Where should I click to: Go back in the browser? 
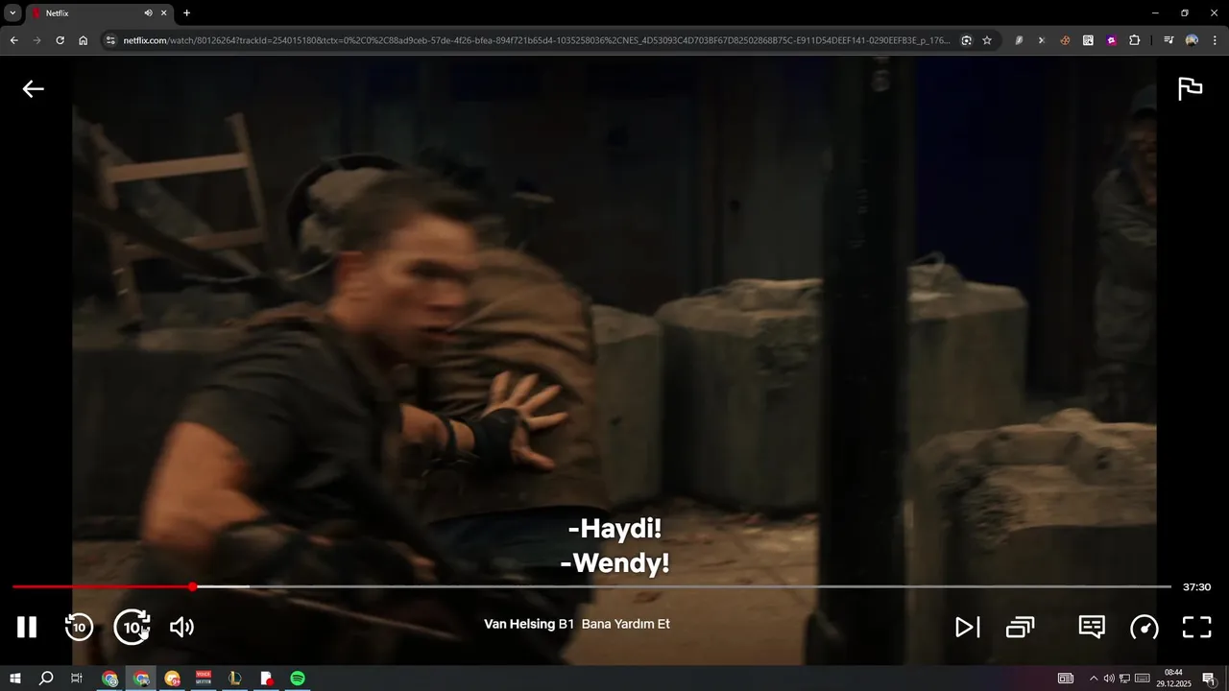[x=13, y=40]
